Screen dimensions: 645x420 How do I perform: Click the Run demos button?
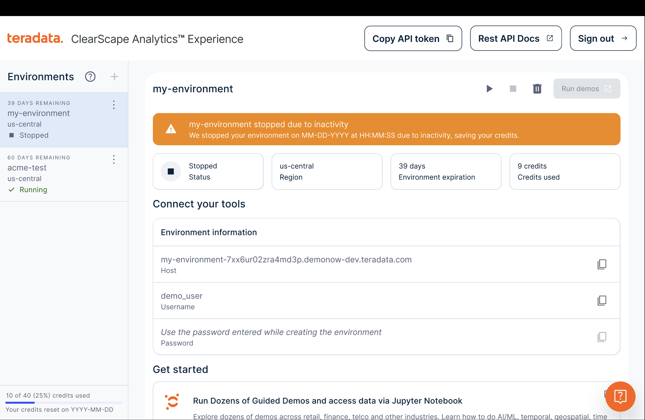click(587, 89)
